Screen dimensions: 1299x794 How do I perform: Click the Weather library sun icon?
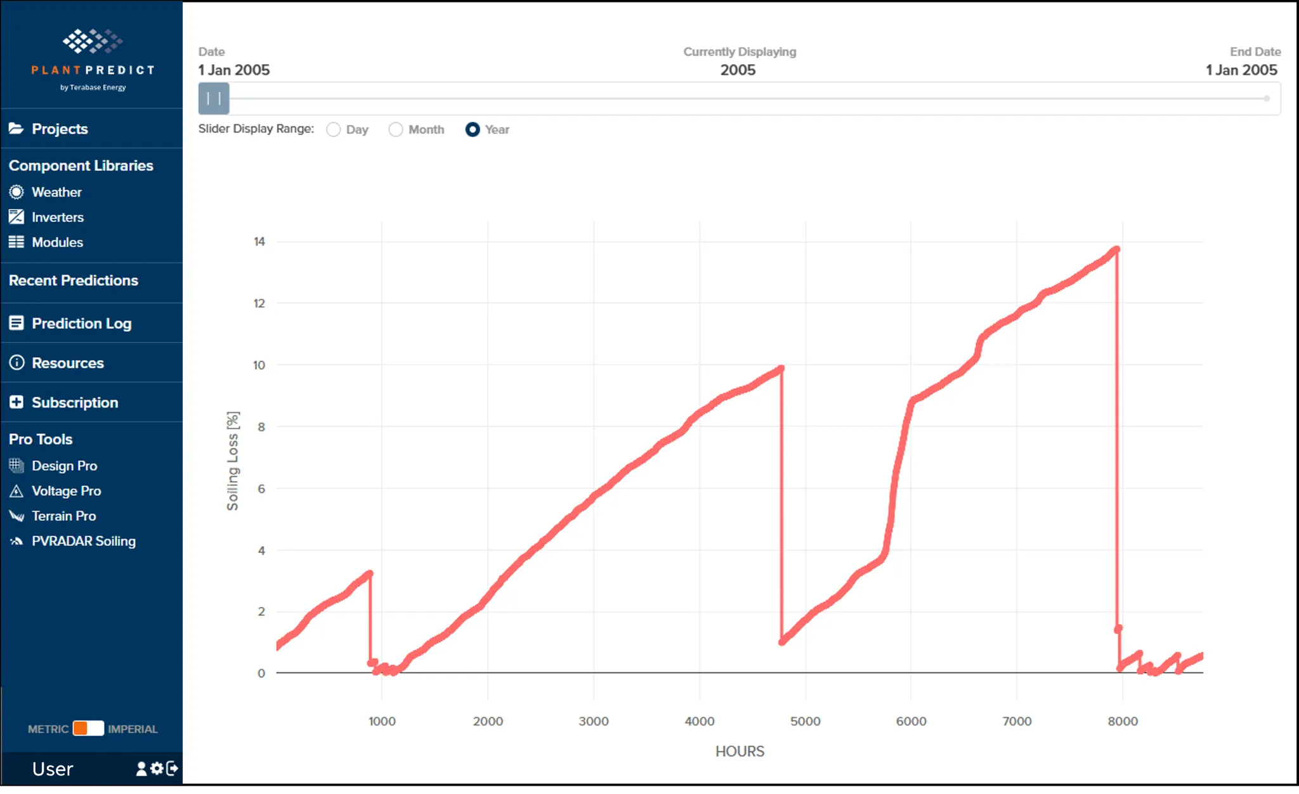tap(16, 192)
